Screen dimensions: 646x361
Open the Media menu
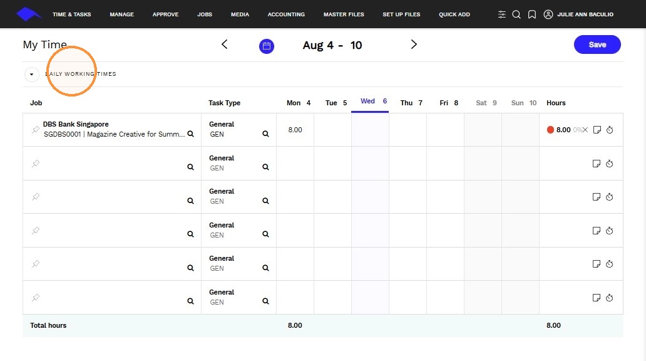(x=240, y=14)
